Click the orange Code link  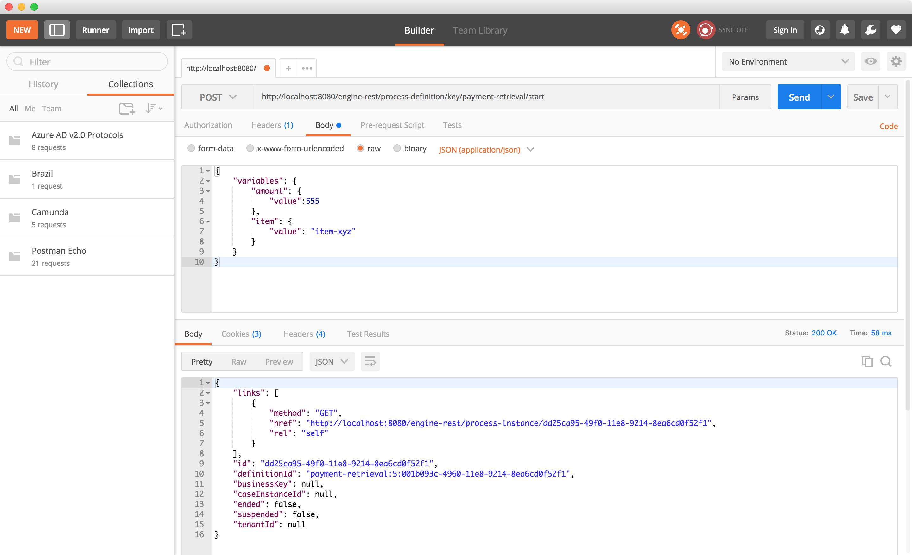888,126
